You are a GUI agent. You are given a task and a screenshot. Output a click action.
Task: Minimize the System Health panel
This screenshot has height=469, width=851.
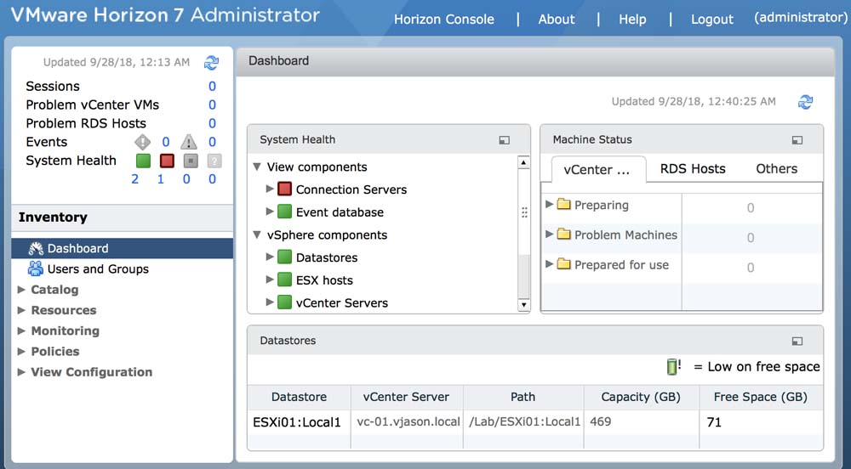(x=504, y=140)
